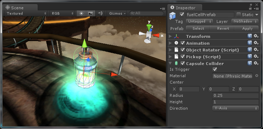Click the green Y axis cone on orientation gizmo
263x129 pixels.
point(149,27)
